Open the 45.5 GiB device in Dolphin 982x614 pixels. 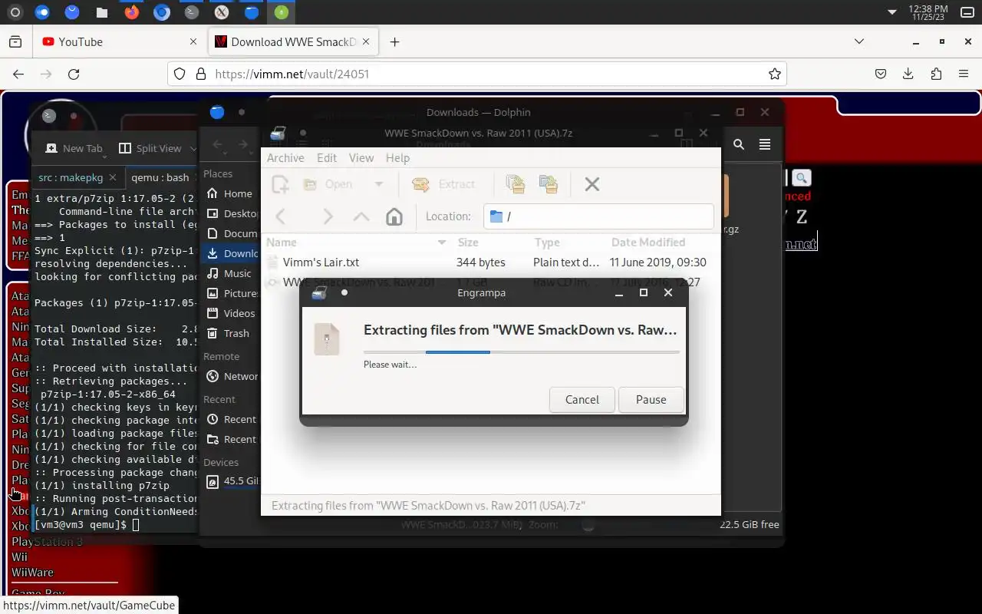click(x=230, y=482)
